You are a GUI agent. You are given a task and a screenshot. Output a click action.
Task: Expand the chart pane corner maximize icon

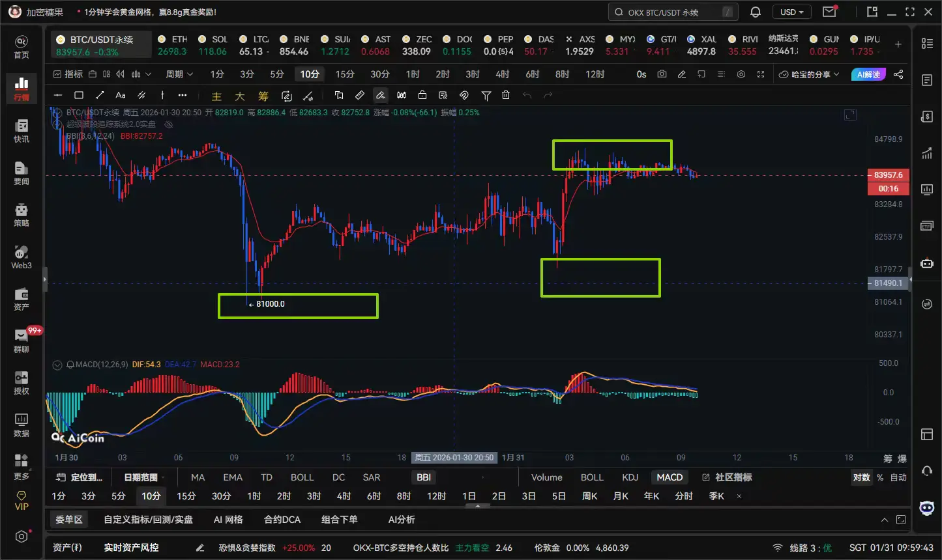click(x=849, y=115)
